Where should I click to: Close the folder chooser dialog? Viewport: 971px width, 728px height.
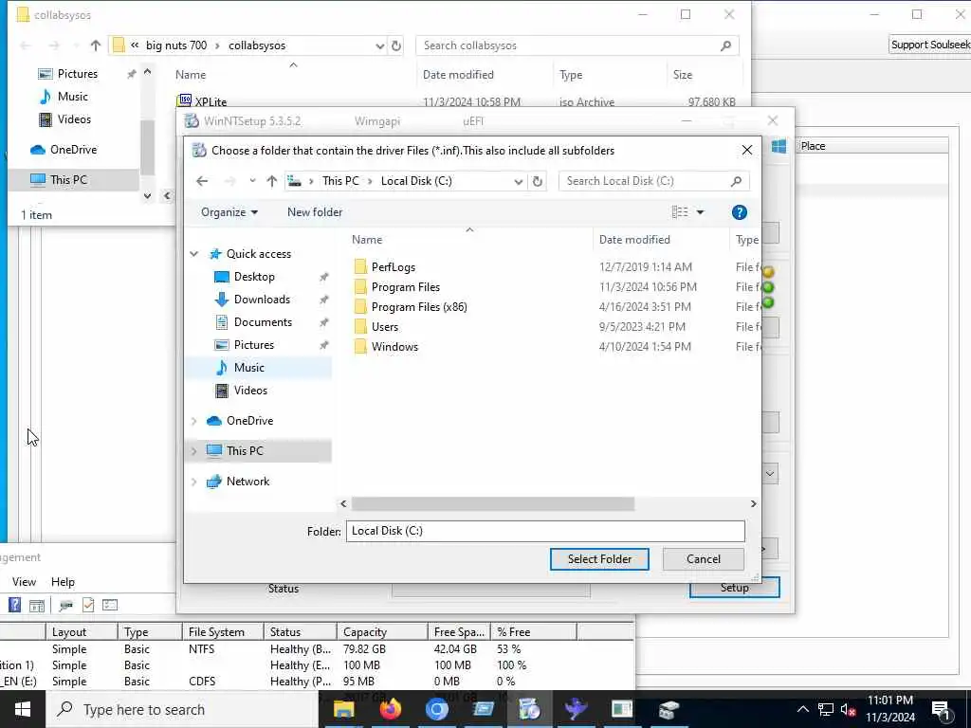click(x=747, y=151)
